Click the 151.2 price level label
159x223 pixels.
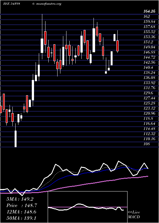(148, 42)
